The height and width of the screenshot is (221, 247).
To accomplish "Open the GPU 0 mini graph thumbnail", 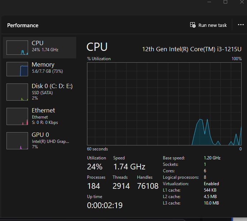I will click(x=17, y=141).
